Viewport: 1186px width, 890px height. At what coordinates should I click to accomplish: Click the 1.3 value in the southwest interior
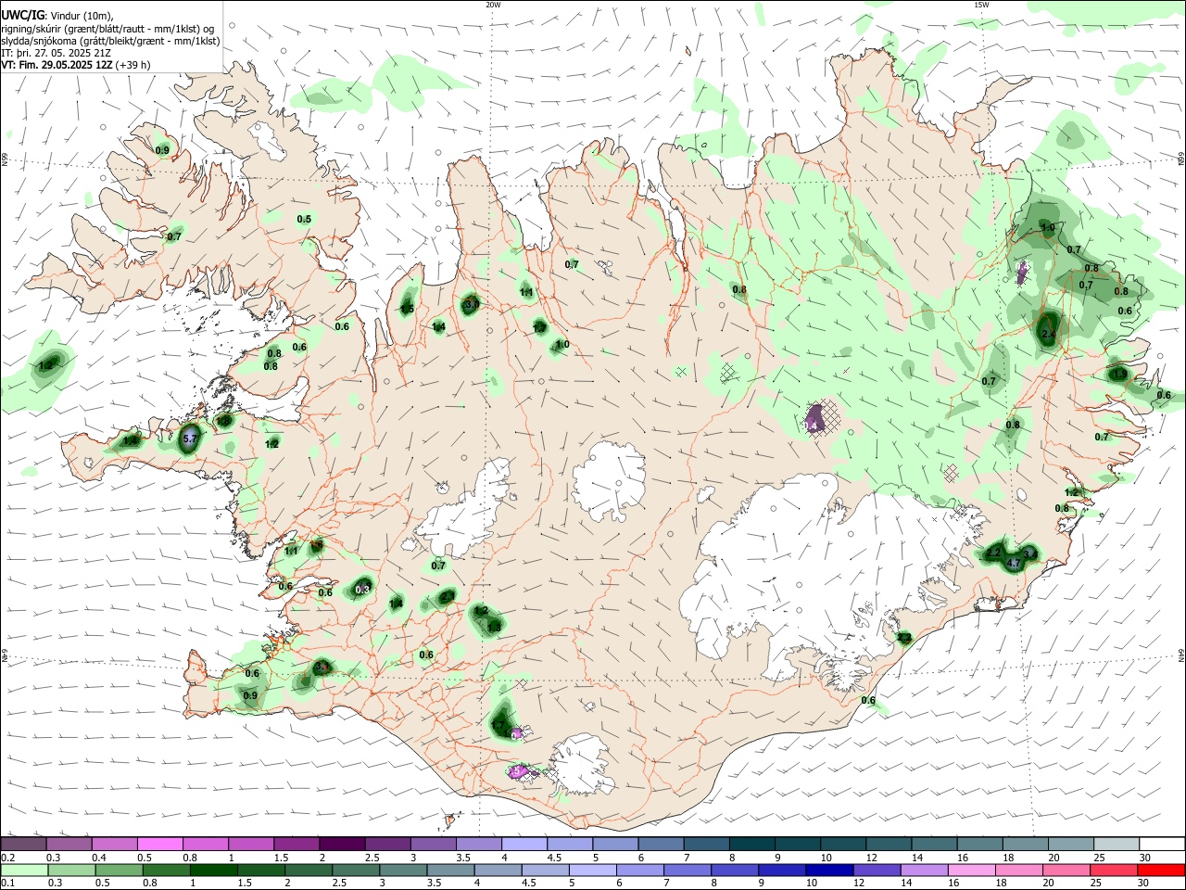(x=494, y=628)
